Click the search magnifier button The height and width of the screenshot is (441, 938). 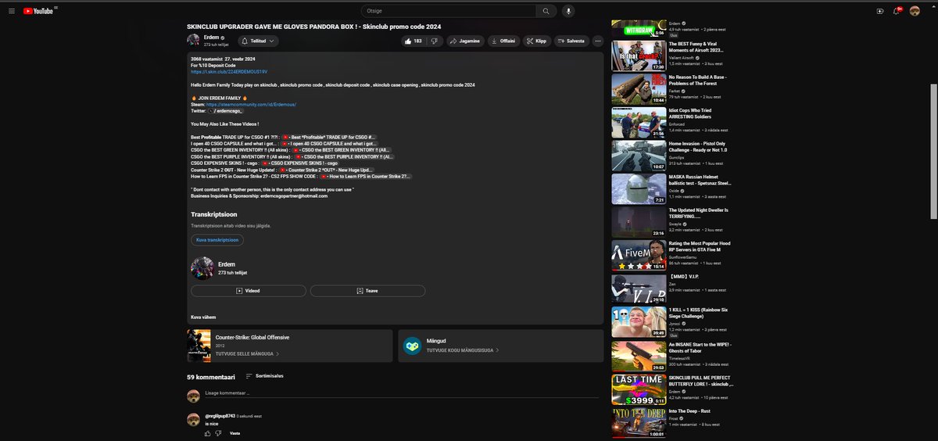point(546,11)
